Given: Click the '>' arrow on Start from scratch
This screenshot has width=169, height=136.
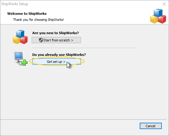Looking at the screenshot, I should coord(72,40).
